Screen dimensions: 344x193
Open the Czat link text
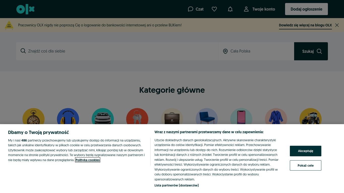pos(199,9)
